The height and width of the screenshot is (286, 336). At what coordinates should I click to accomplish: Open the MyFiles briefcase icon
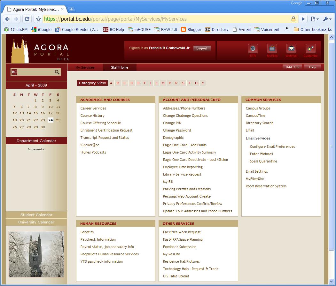[272, 49]
